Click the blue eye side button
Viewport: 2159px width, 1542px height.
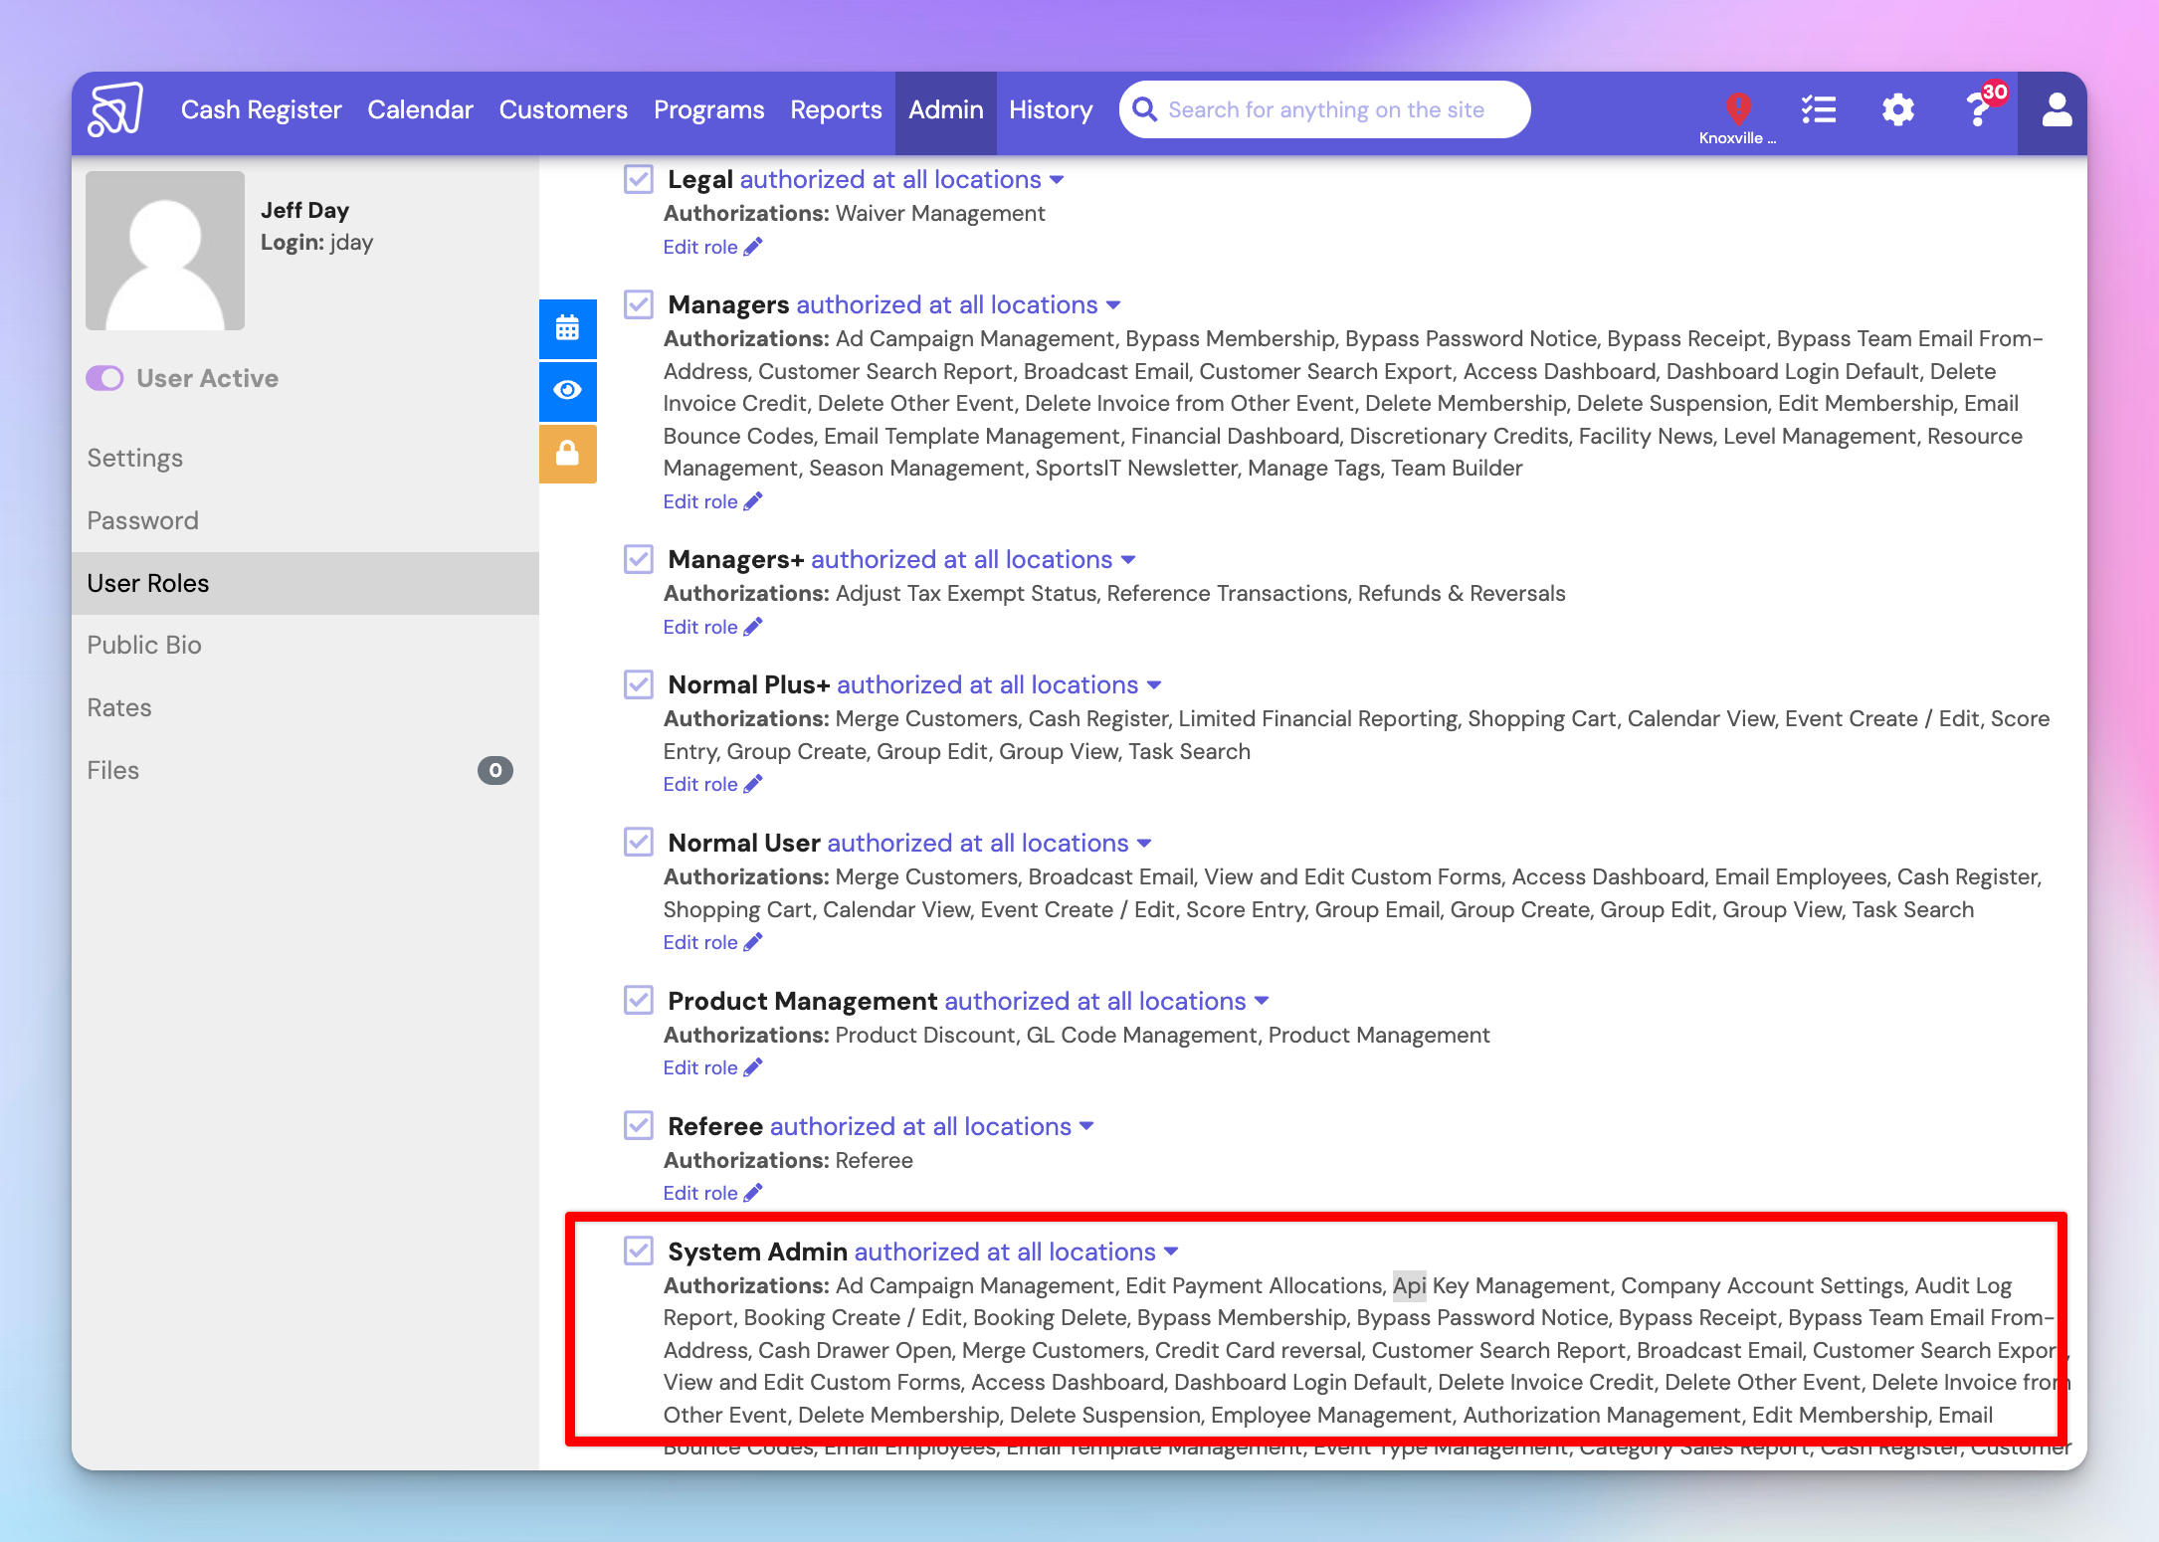click(568, 390)
